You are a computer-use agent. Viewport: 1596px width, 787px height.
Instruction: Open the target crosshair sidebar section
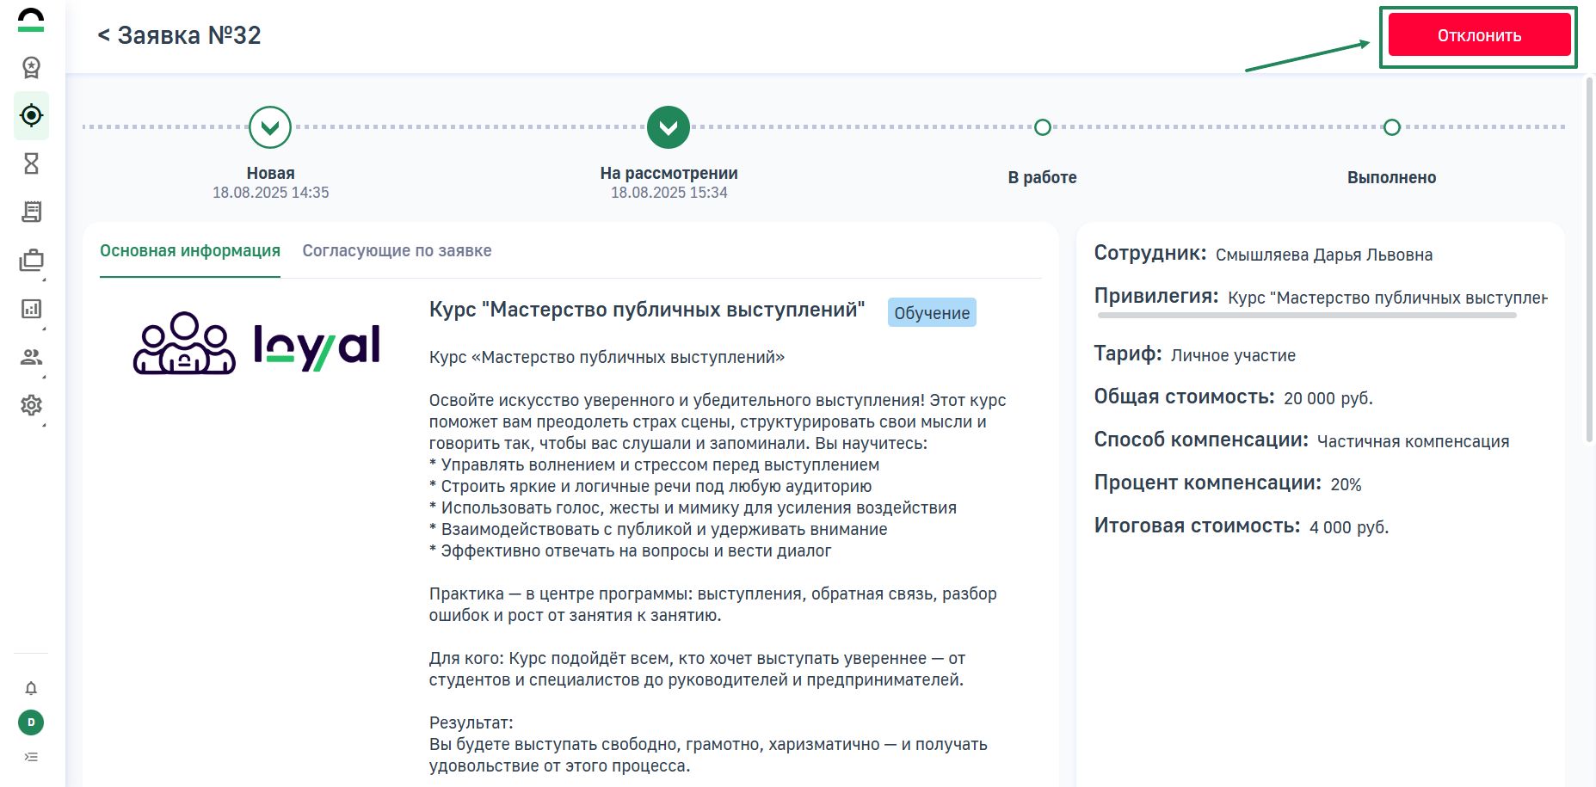(x=31, y=115)
